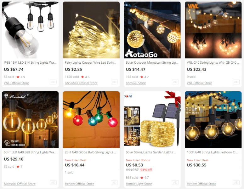Viewport: 244px width, 189px height.
Task: Click the AD badge on the 100ft G40 card
Action: click(x=236, y=183)
